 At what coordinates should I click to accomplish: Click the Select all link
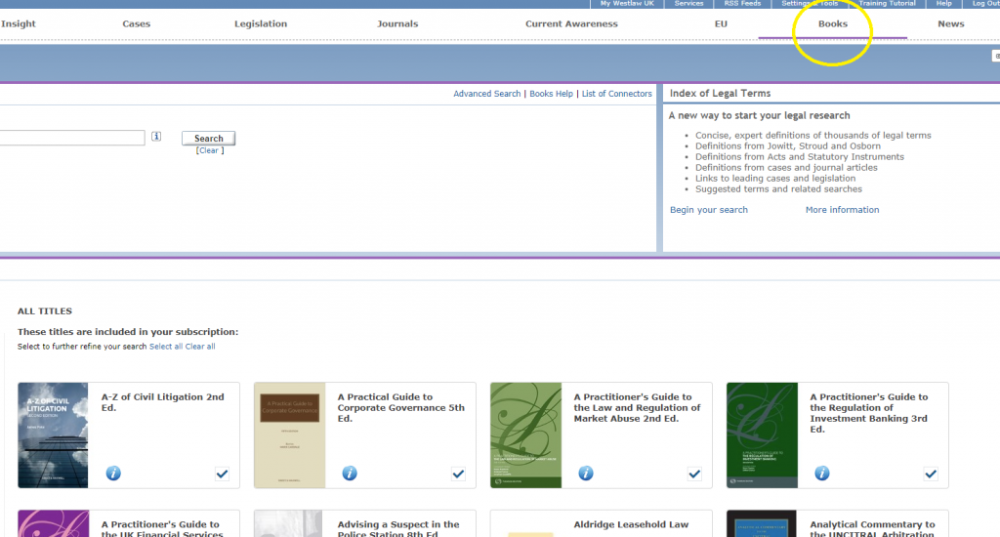point(165,347)
